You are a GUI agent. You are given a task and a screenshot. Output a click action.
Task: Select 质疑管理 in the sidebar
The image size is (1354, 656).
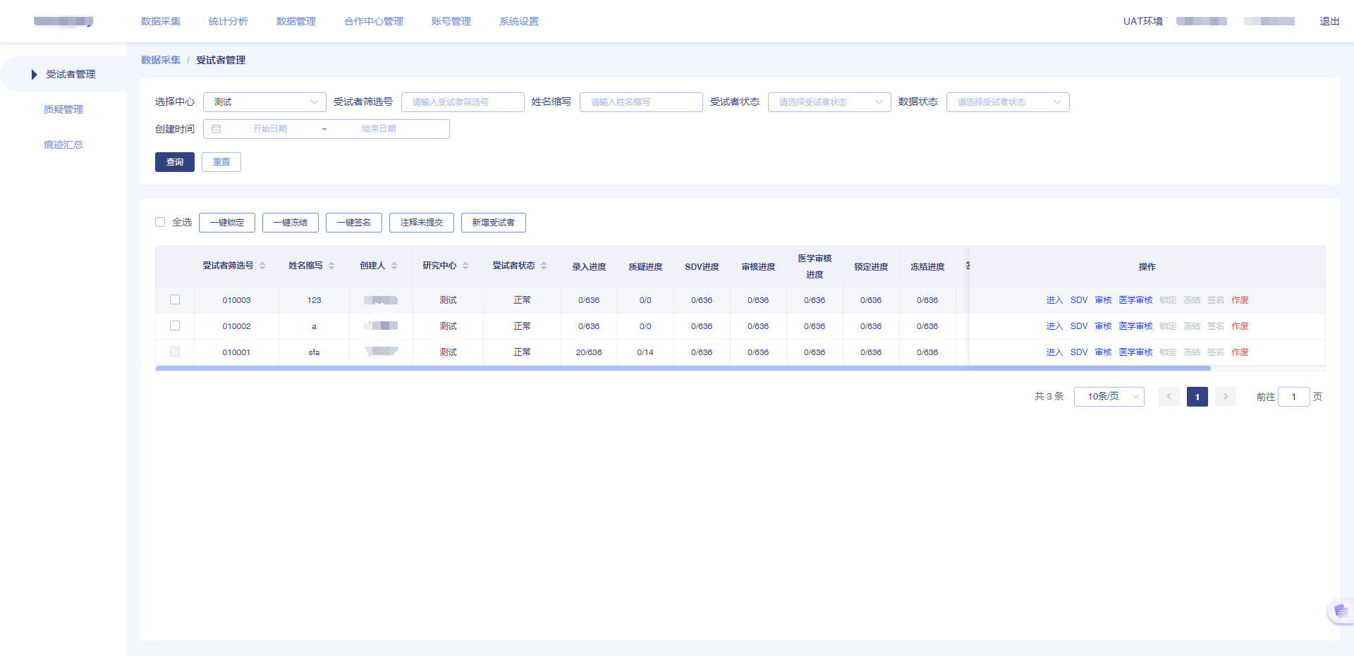(63, 109)
